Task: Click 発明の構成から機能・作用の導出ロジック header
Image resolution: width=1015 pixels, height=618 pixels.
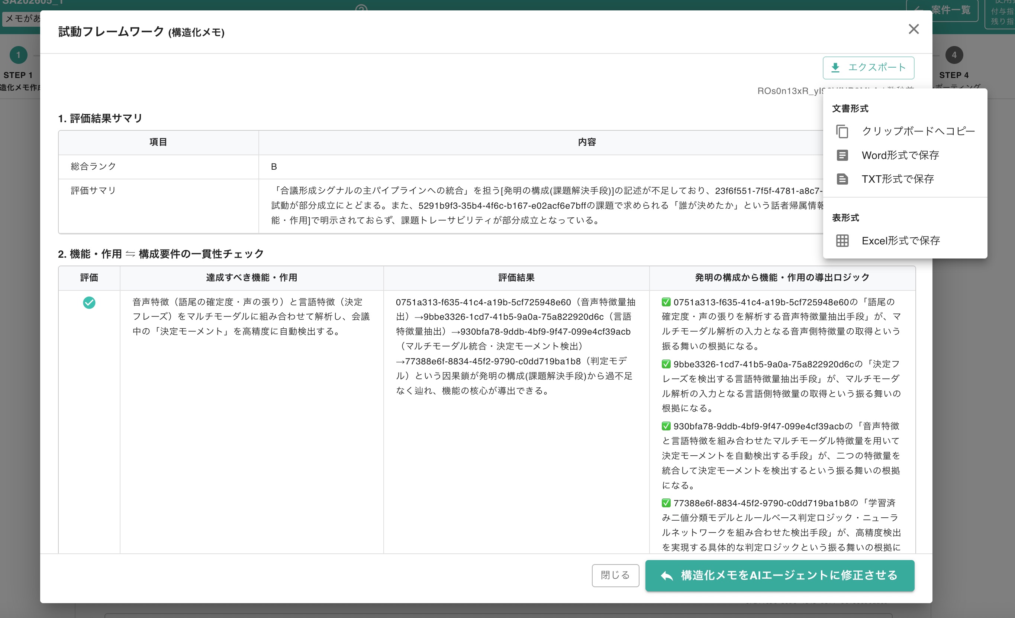Action: coord(782,278)
